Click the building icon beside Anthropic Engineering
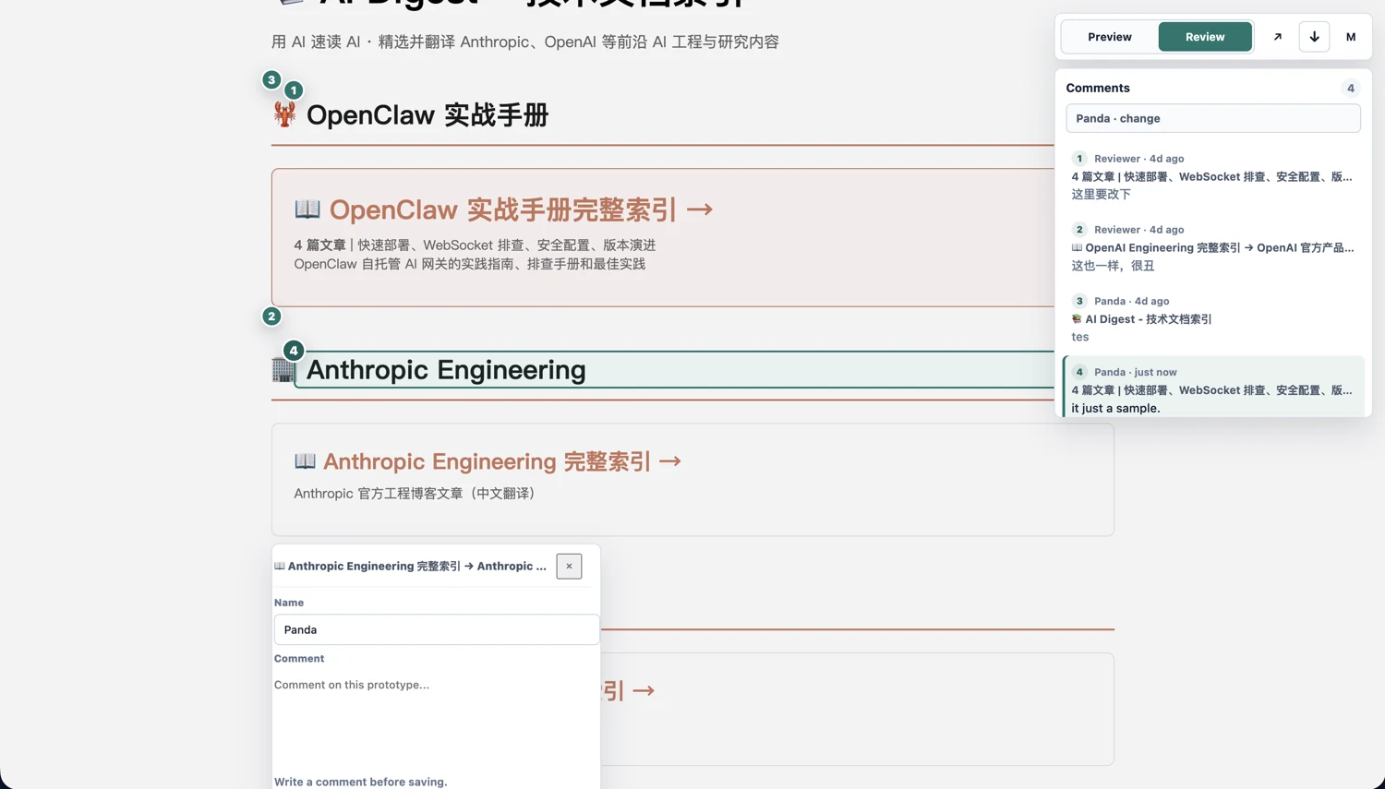 (283, 370)
